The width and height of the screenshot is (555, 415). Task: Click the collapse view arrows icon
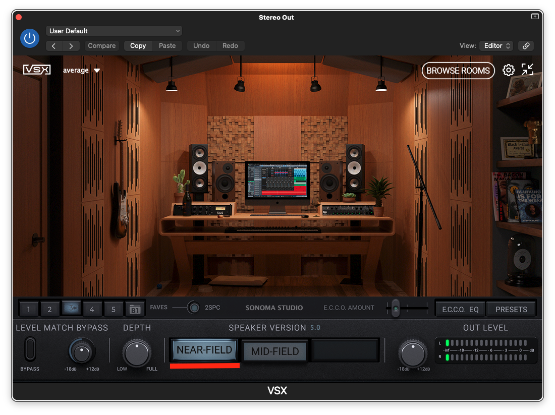(x=527, y=70)
